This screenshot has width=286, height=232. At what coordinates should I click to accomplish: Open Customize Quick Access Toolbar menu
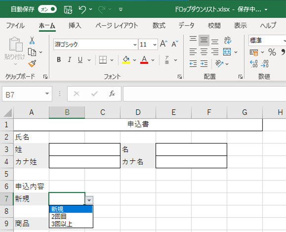[x=121, y=9]
